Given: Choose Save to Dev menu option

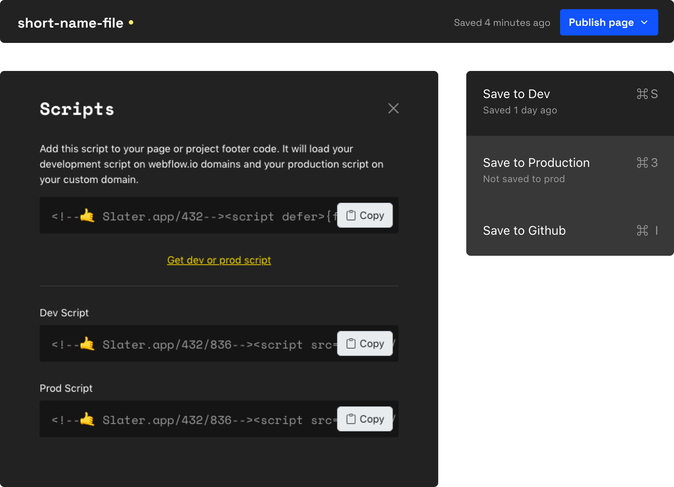Looking at the screenshot, I should 570,103.
